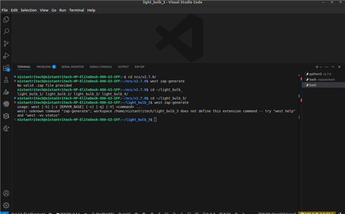Viewport: 345px width, 214px height.
Task: Open the Edit menu
Action: 15,10
